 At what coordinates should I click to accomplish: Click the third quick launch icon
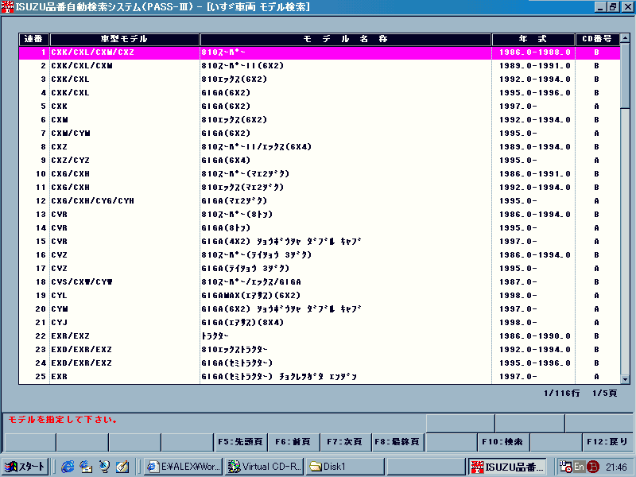pyautogui.click(x=104, y=467)
